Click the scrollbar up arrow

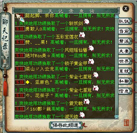pyautogui.click(x=117, y=16)
